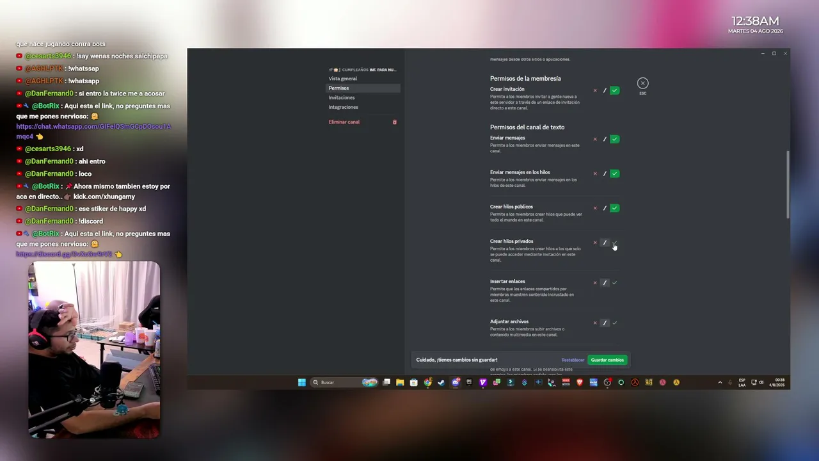Allow the Adjuntar archivos permission
This screenshot has height=461, width=819.
614,323
